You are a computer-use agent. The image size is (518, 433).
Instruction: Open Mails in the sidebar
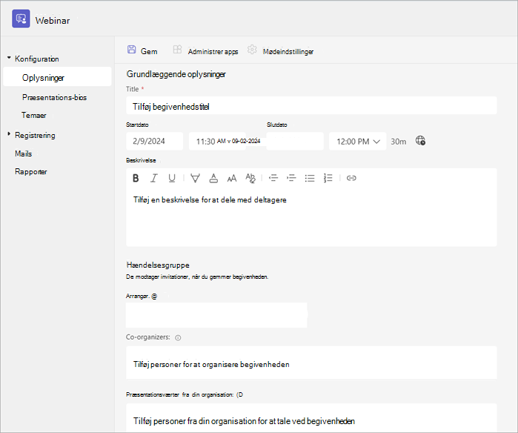(24, 153)
